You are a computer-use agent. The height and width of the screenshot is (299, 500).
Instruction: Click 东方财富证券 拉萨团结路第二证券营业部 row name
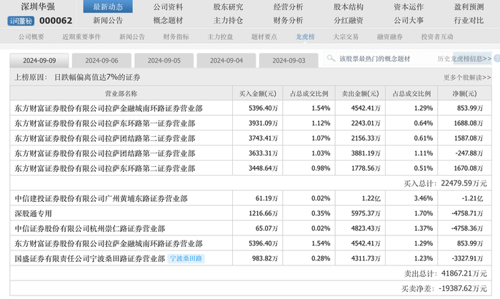pos(104,138)
